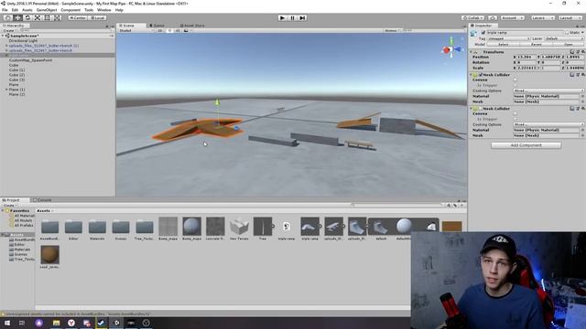Open the Shaded draw mode dropdown
The height and width of the screenshot is (329, 586).
click(136, 30)
